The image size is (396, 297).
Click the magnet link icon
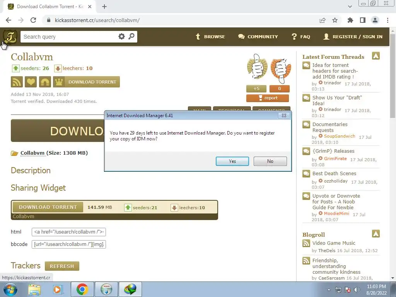tap(45, 82)
